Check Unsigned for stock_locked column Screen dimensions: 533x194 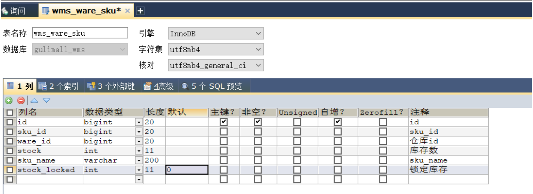tap(297, 170)
